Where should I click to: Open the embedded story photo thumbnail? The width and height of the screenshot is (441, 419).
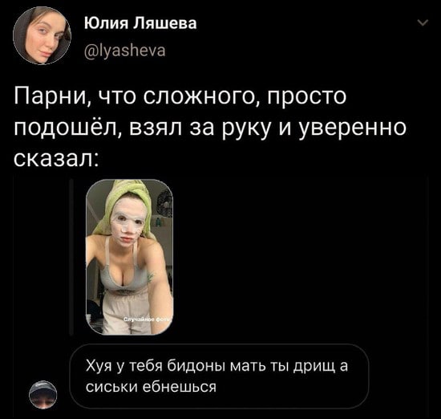pos(129,257)
